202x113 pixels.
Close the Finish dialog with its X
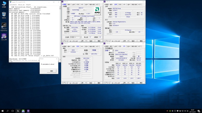[57, 59]
